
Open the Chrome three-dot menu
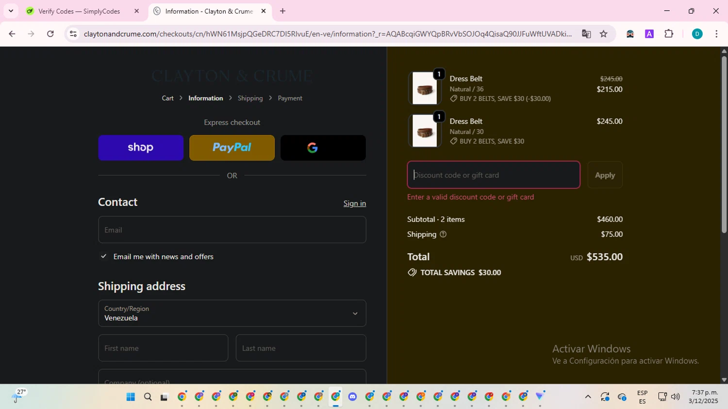pyautogui.click(x=716, y=34)
